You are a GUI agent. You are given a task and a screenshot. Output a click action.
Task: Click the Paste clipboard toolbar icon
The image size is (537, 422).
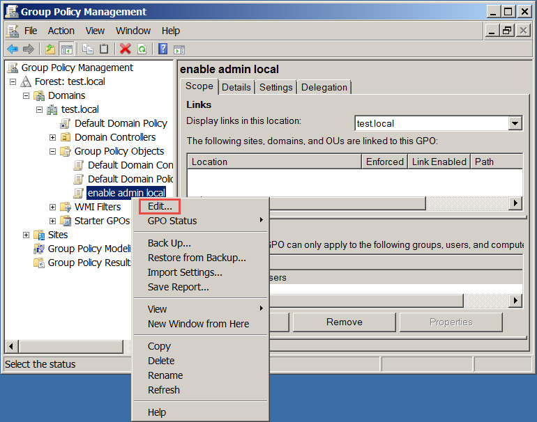point(104,49)
